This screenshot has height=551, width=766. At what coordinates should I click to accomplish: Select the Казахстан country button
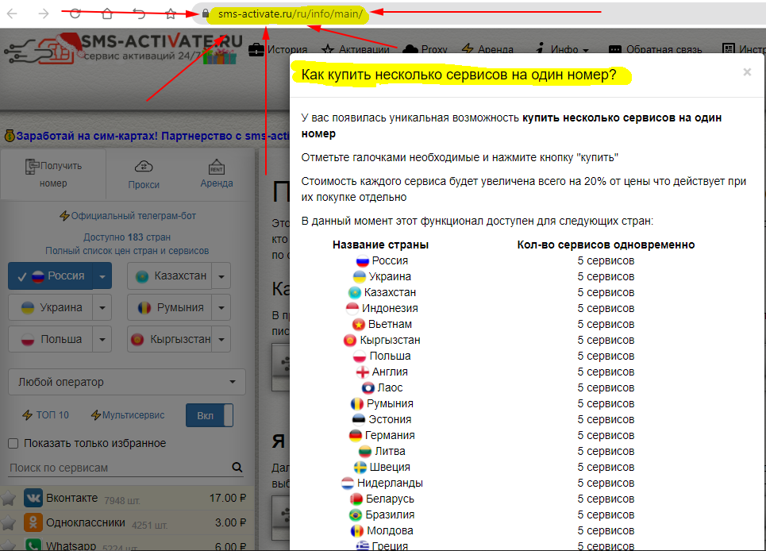click(x=170, y=276)
